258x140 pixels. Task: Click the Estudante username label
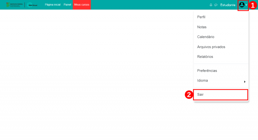pos(228,5)
